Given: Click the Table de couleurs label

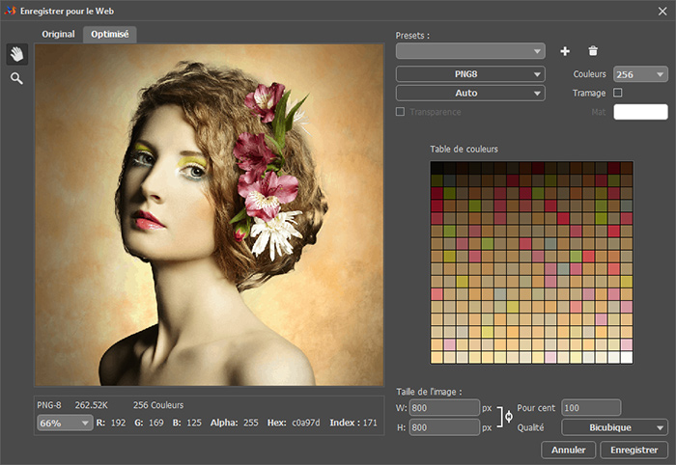Looking at the screenshot, I should tap(464, 149).
